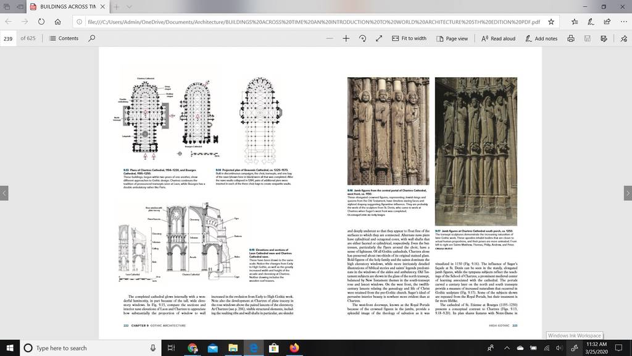Open the Page view options

pos(452,38)
